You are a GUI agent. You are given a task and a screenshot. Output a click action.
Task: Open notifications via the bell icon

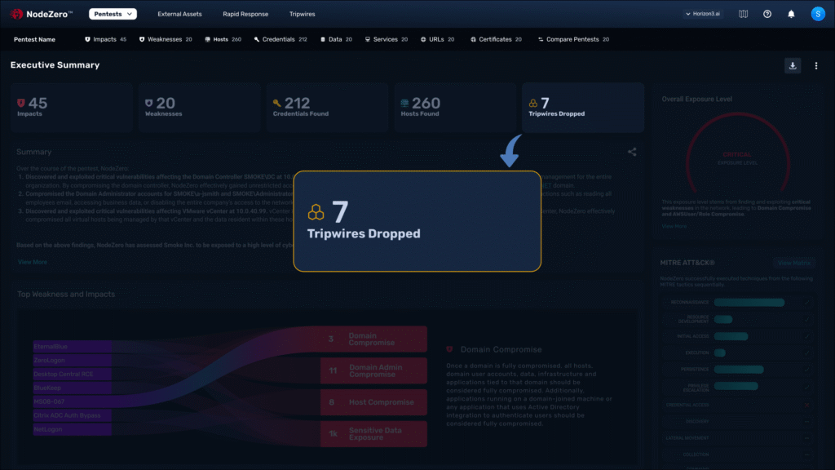(x=789, y=13)
